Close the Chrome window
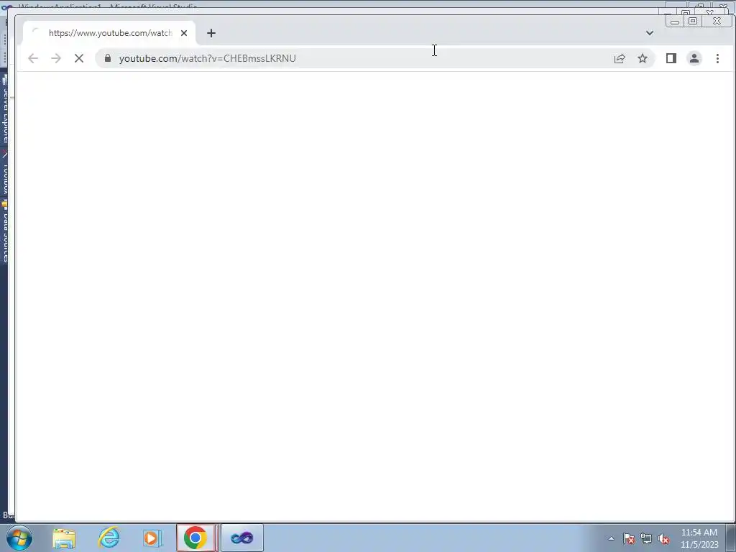Viewport: 736px width, 552px height. 717,21
